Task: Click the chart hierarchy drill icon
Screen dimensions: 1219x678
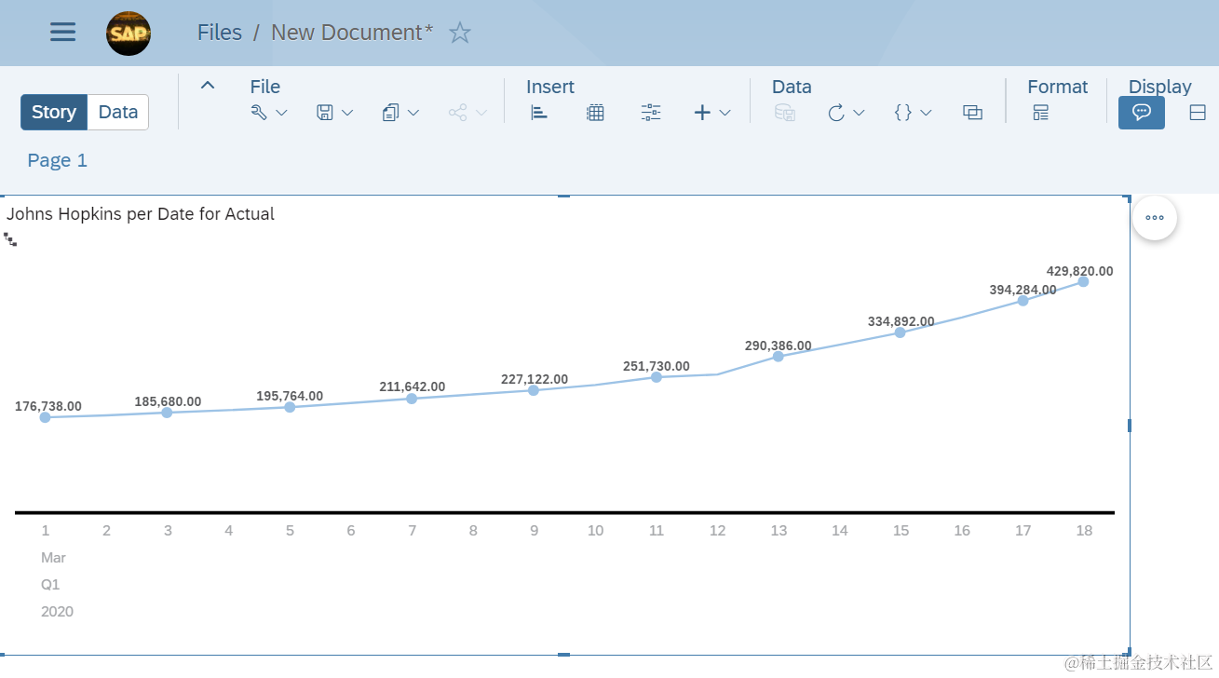Action: click(x=10, y=239)
